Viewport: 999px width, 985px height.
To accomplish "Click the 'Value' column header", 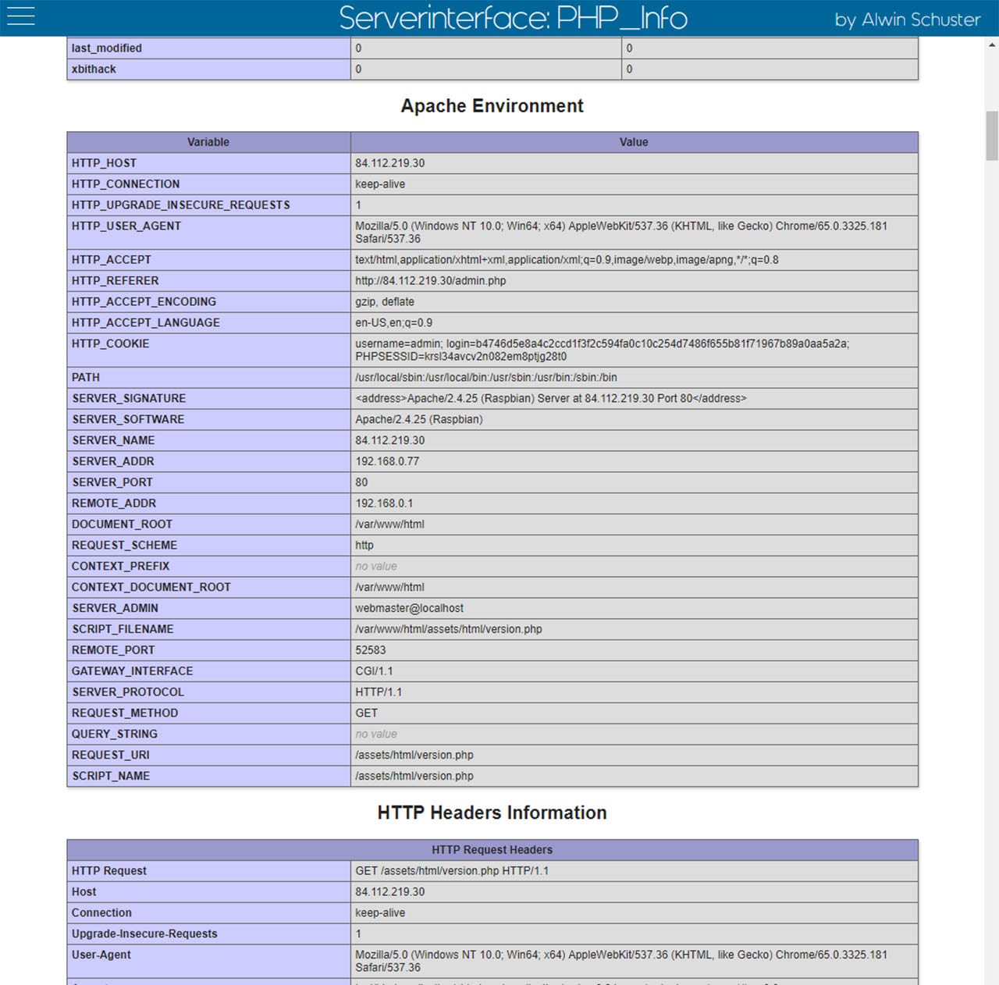I will pyautogui.click(x=634, y=142).
